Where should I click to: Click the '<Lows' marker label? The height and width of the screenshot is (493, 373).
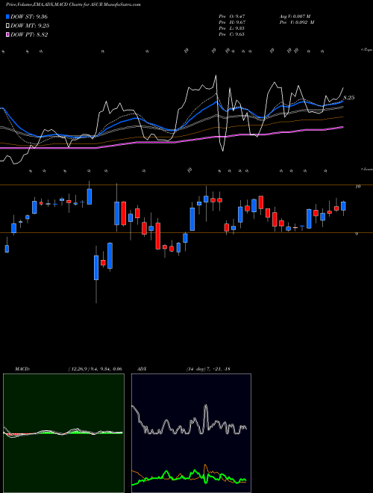(x=367, y=169)
